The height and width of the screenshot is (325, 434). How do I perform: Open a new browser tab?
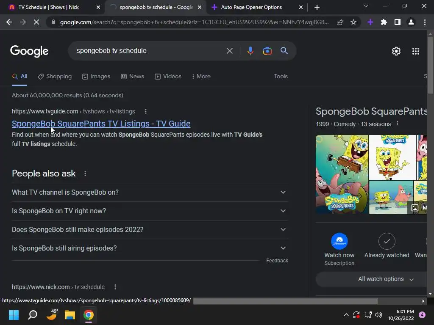click(317, 7)
